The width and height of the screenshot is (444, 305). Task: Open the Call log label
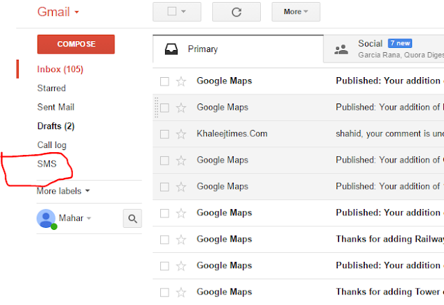[x=51, y=145]
